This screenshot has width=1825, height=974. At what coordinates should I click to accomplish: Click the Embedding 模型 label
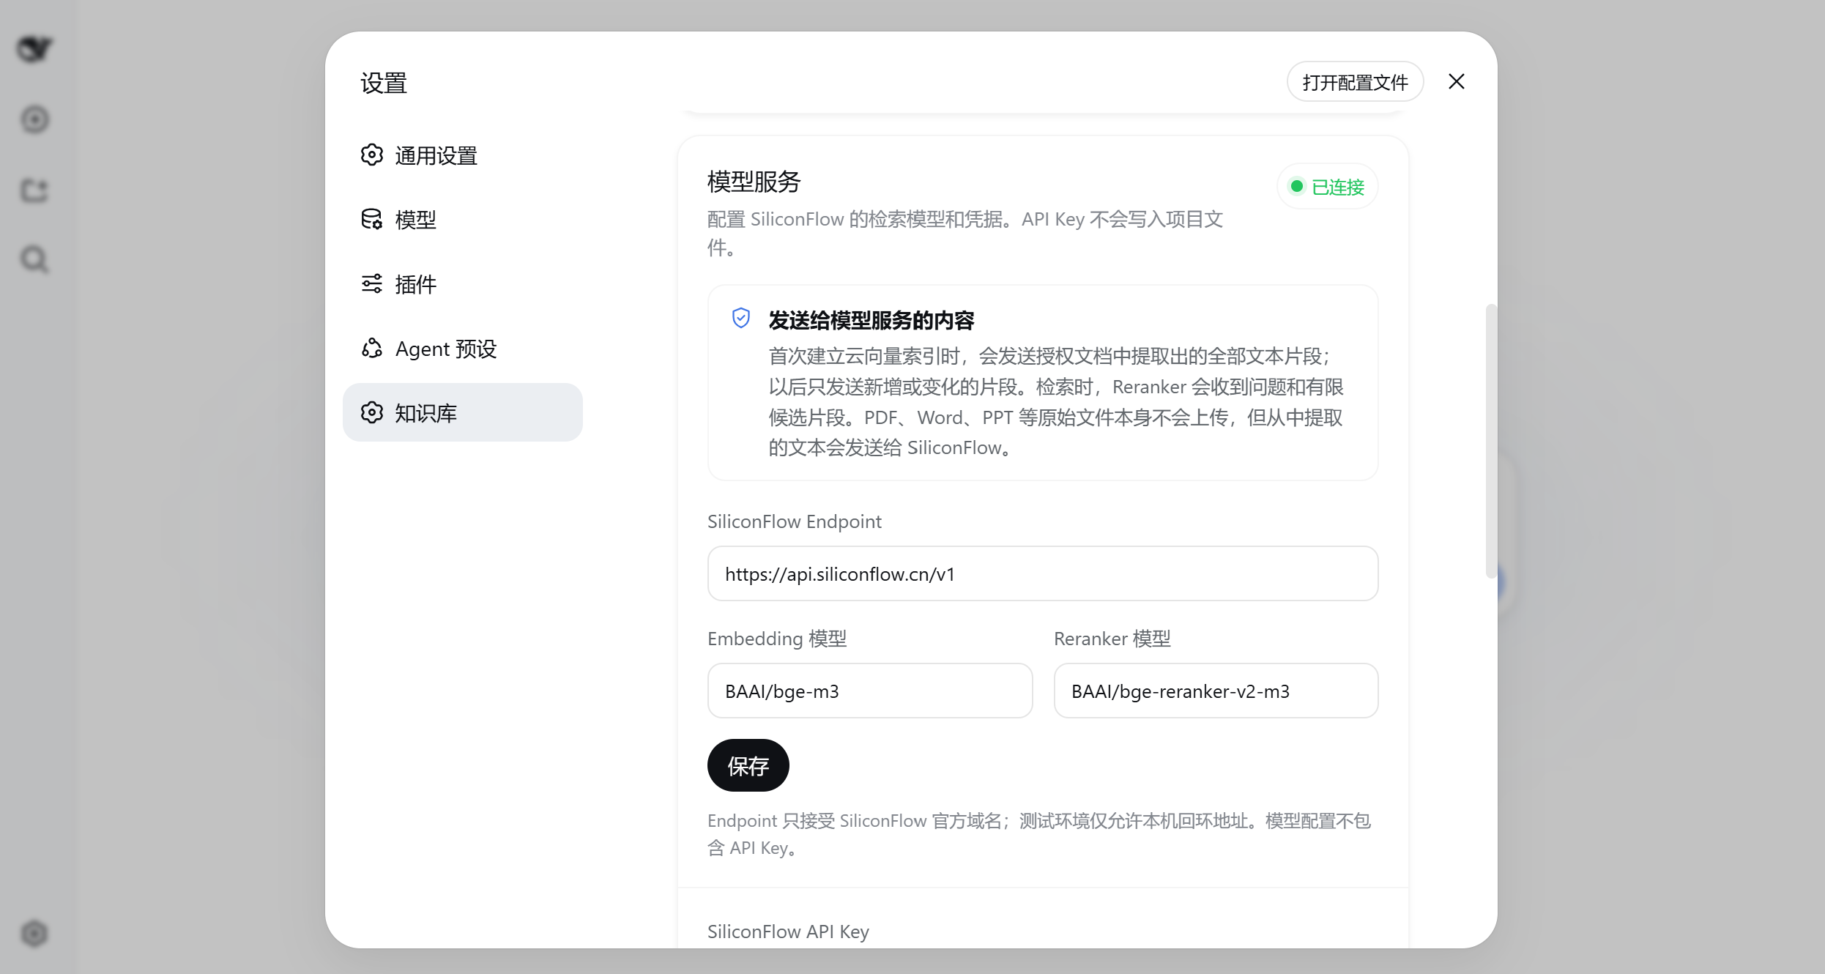(x=777, y=639)
